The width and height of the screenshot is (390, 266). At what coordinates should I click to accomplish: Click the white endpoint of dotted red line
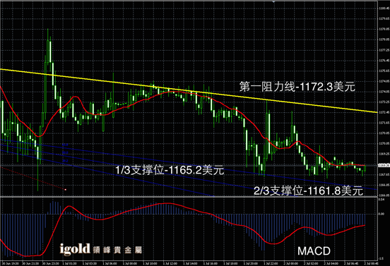66,190
